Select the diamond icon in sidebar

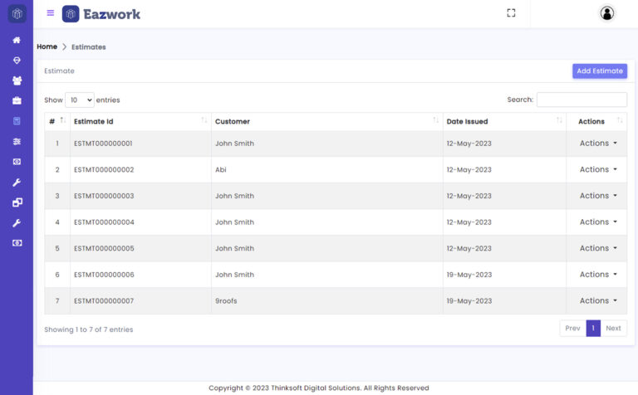tap(17, 60)
